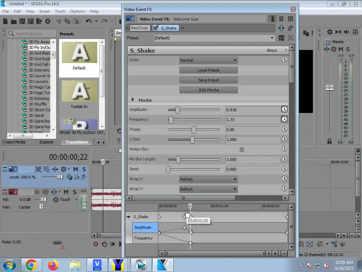Delete the current FX preset

point(291,38)
